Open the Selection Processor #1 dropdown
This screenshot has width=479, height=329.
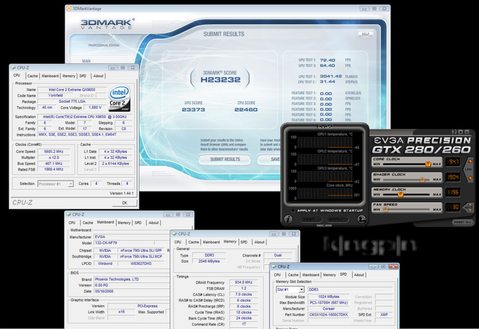pyautogui.click(x=56, y=184)
